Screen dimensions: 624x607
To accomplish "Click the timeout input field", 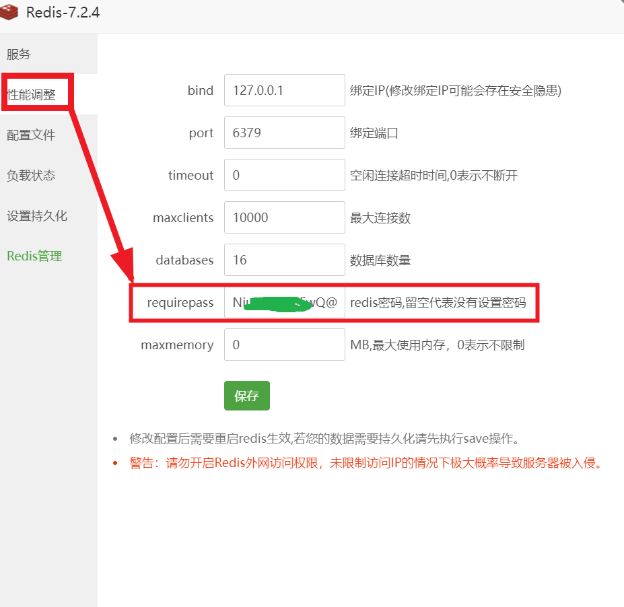I will click(x=284, y=176).
